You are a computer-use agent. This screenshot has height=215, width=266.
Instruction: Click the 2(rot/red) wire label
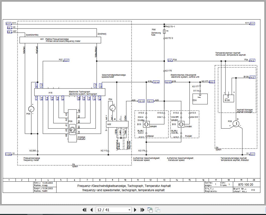pyautogui.click(x=102, y=34)
